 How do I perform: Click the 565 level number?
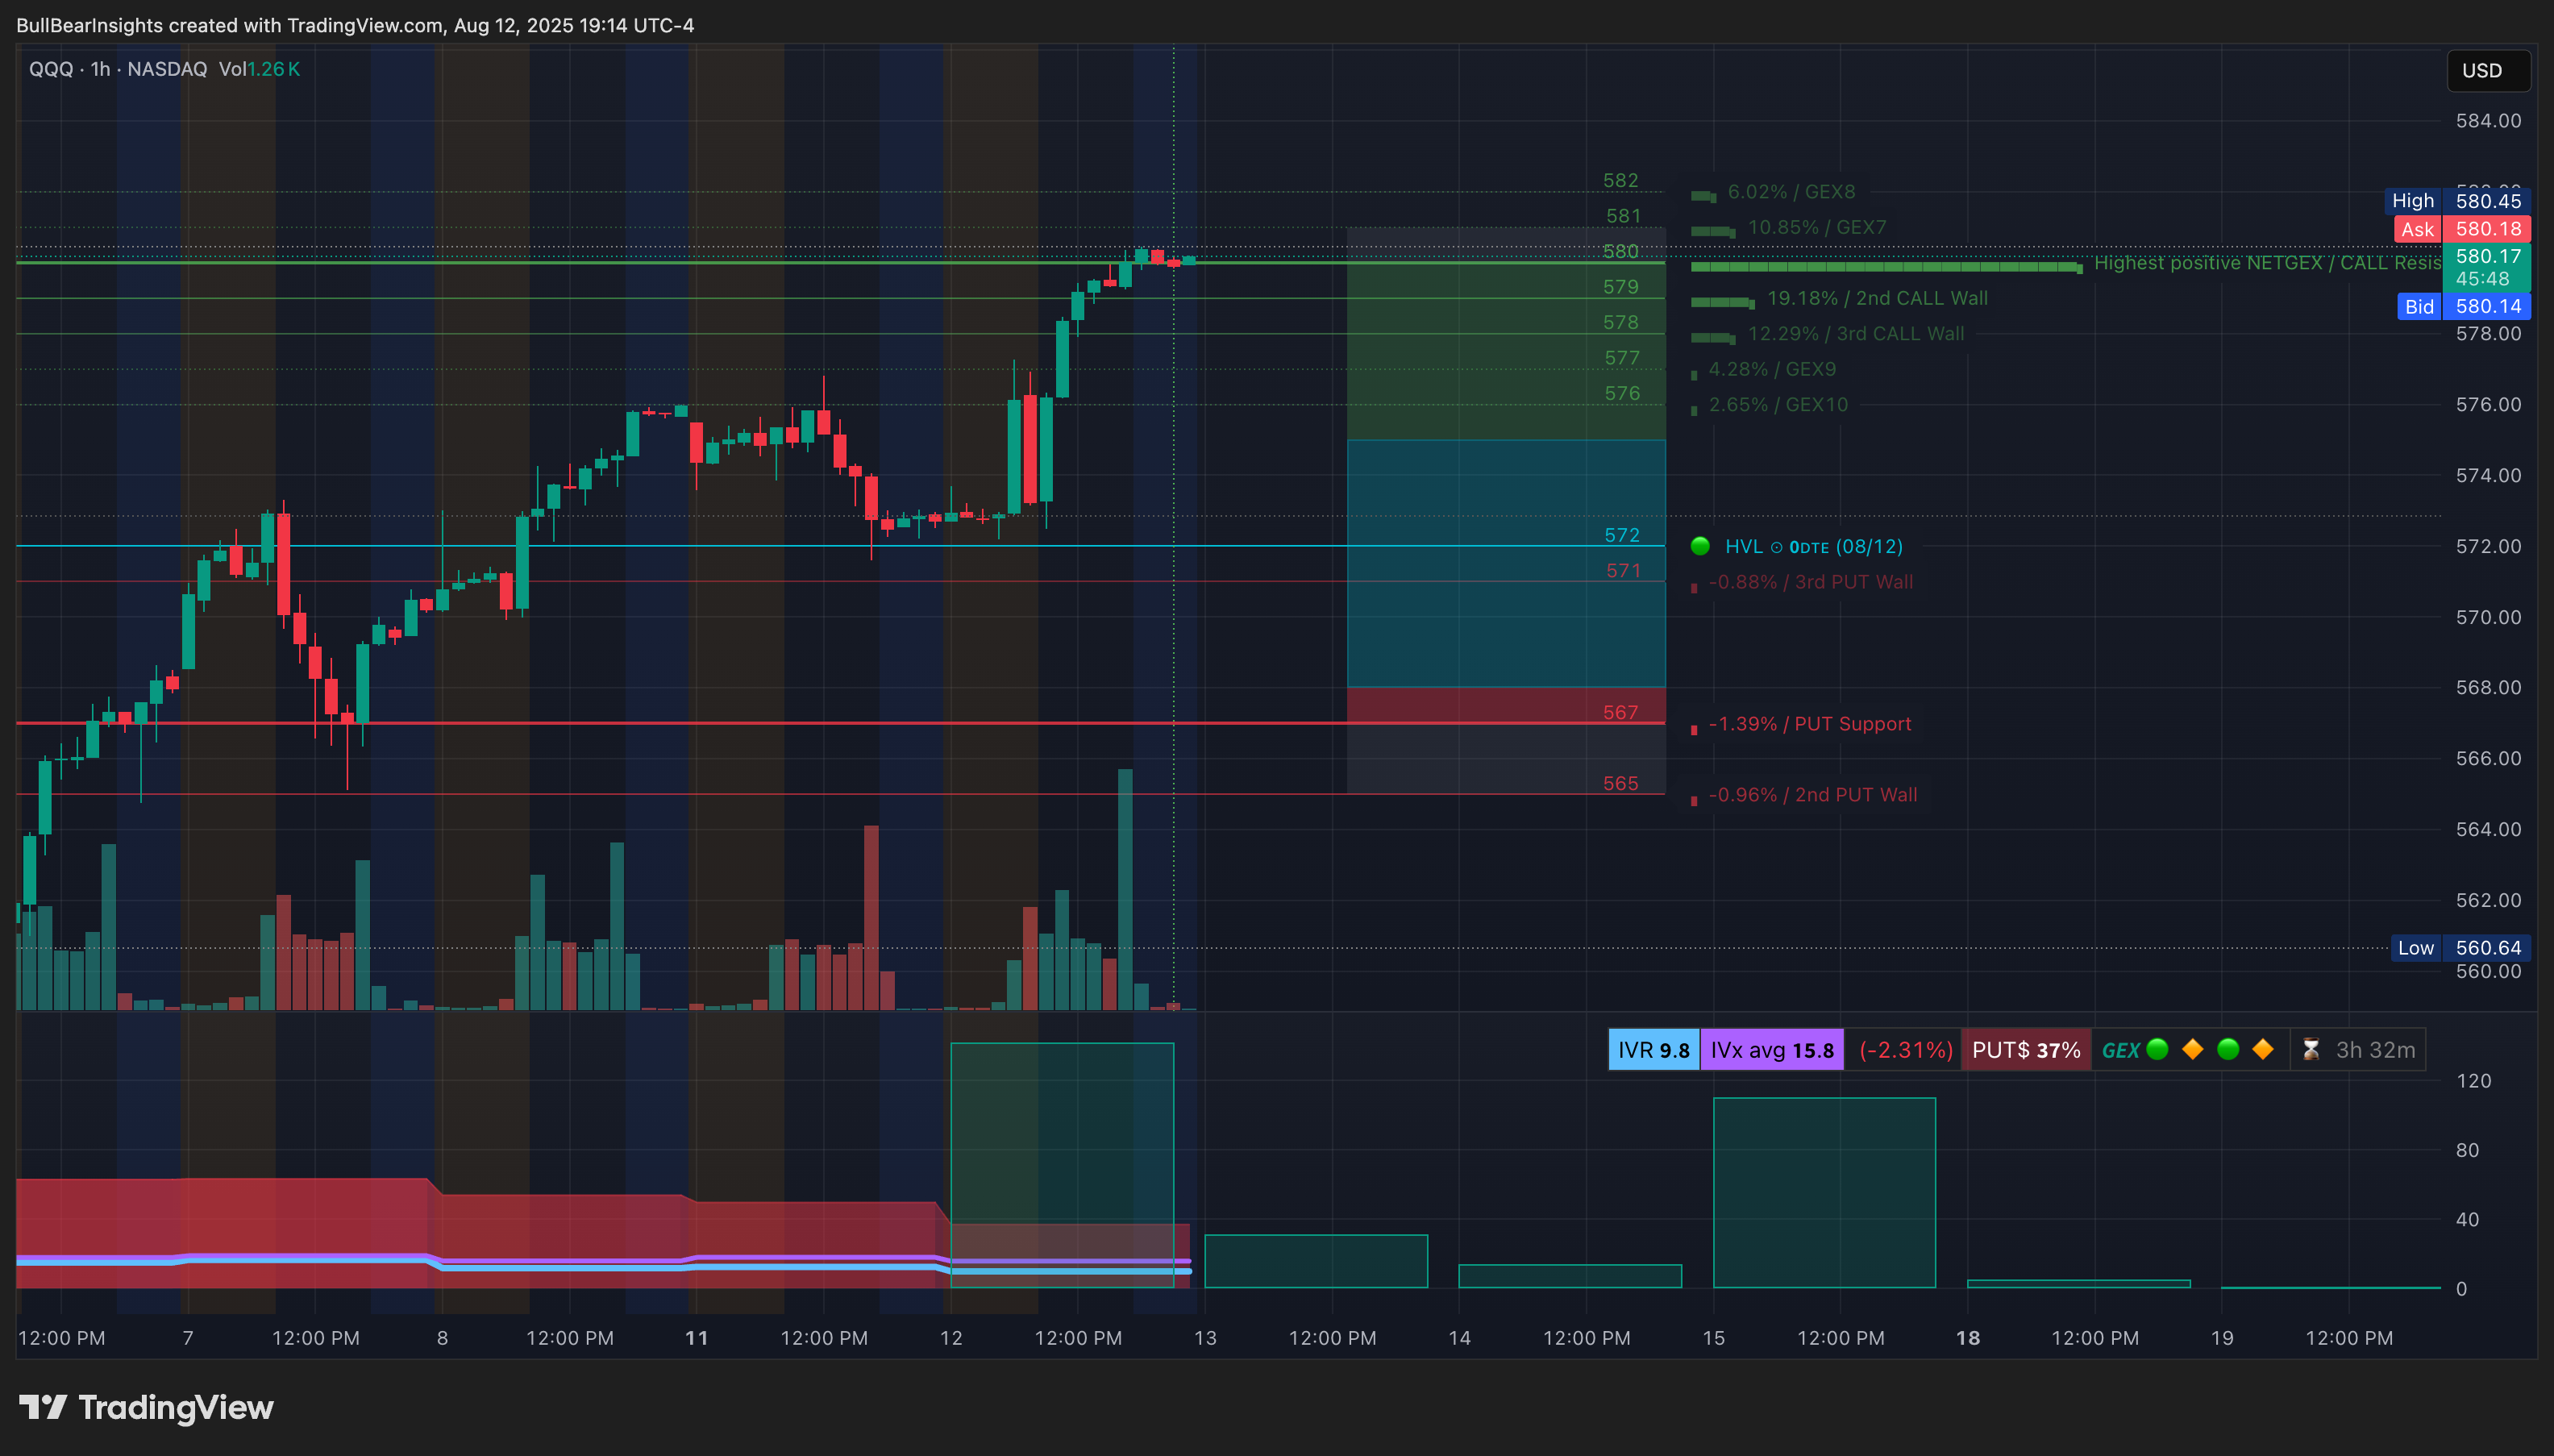pos(1621,783)
